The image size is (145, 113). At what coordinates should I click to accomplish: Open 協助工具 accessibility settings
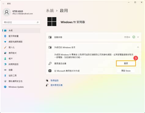(x=21, y=75)
